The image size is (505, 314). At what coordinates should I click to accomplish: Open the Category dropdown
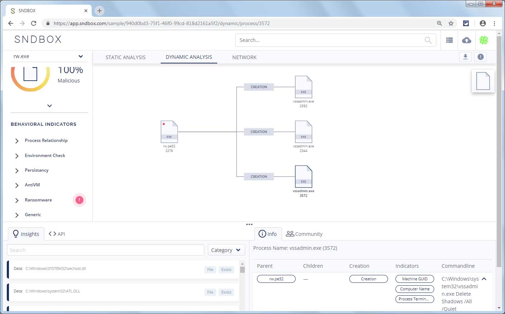pyautogui.click(x=226, y=250)
